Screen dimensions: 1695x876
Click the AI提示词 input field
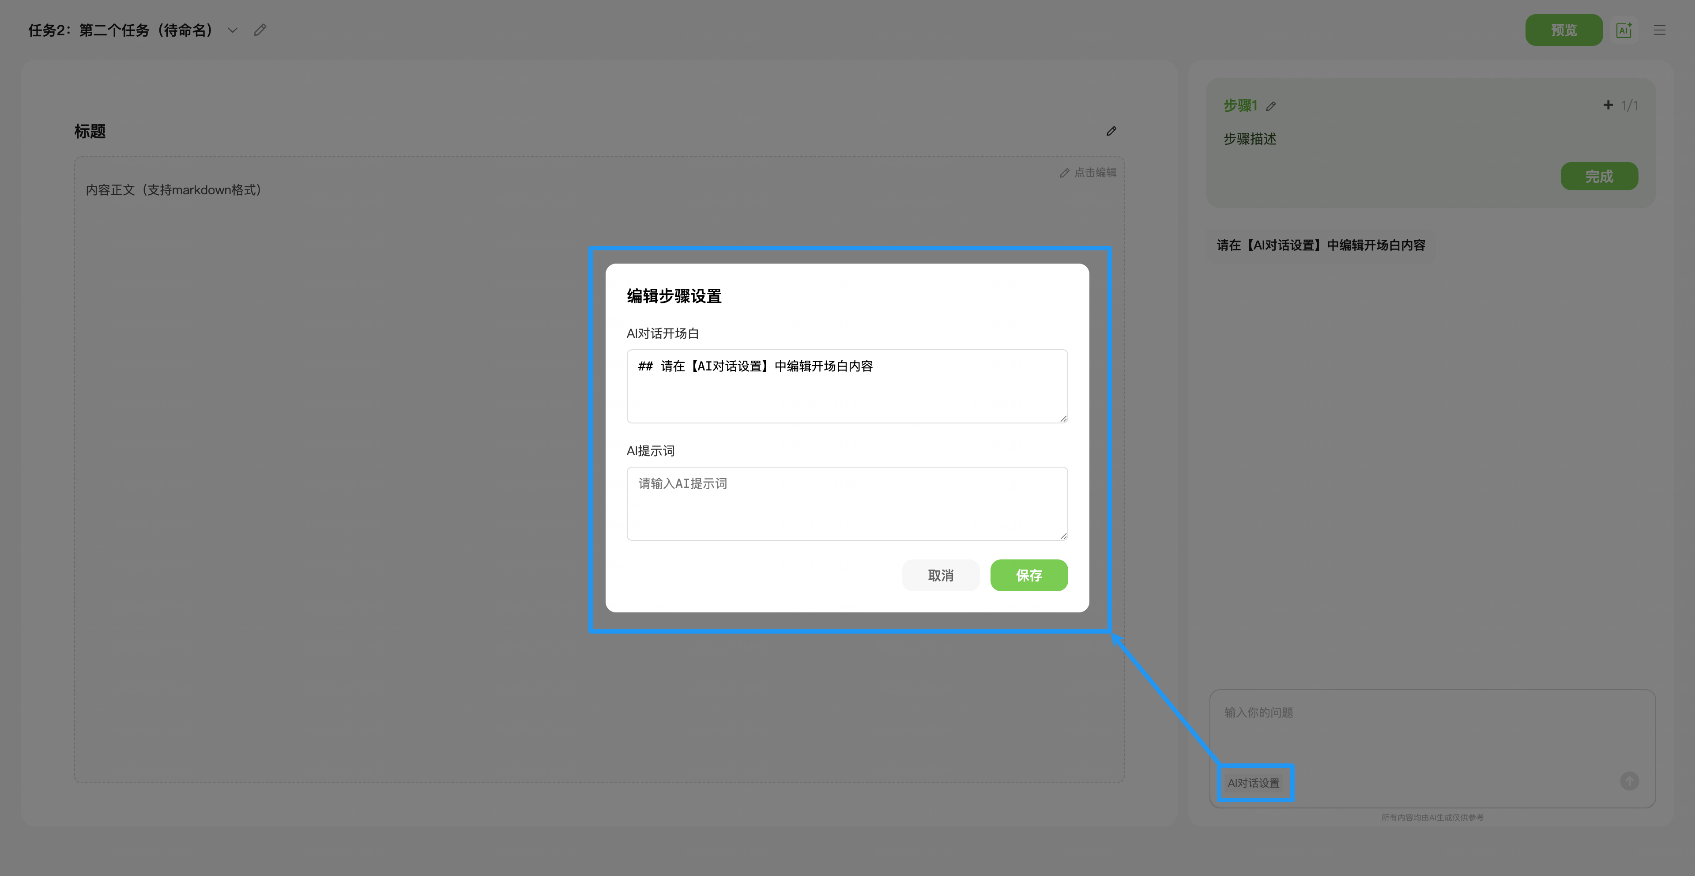click(846, 503)
